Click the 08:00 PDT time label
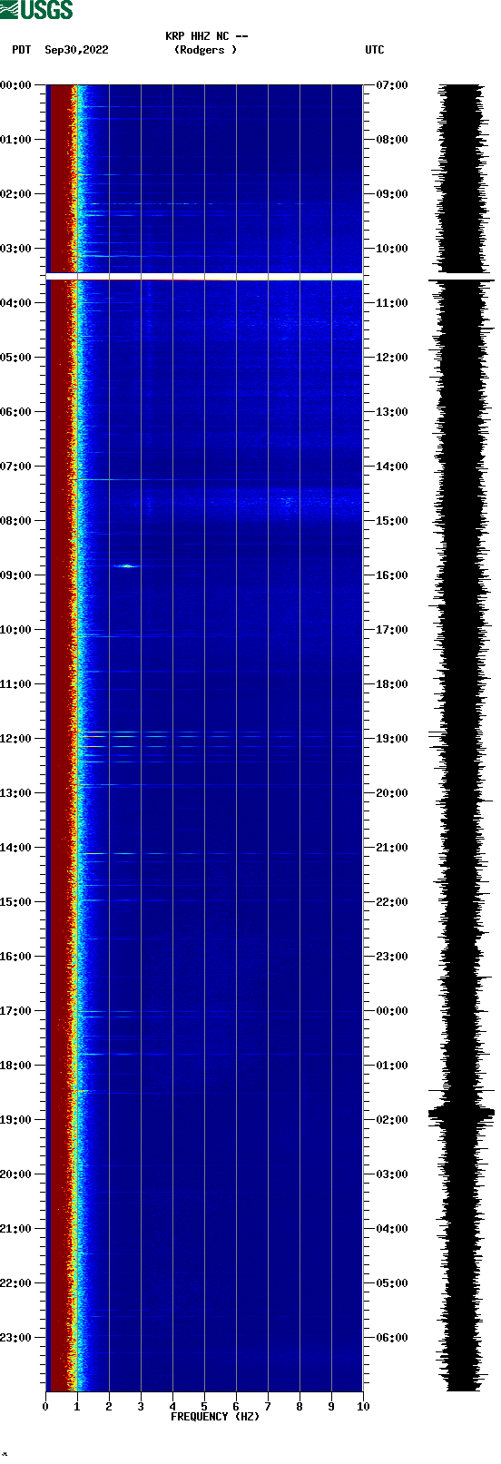 pyautogui.click(x=15, y=521)
